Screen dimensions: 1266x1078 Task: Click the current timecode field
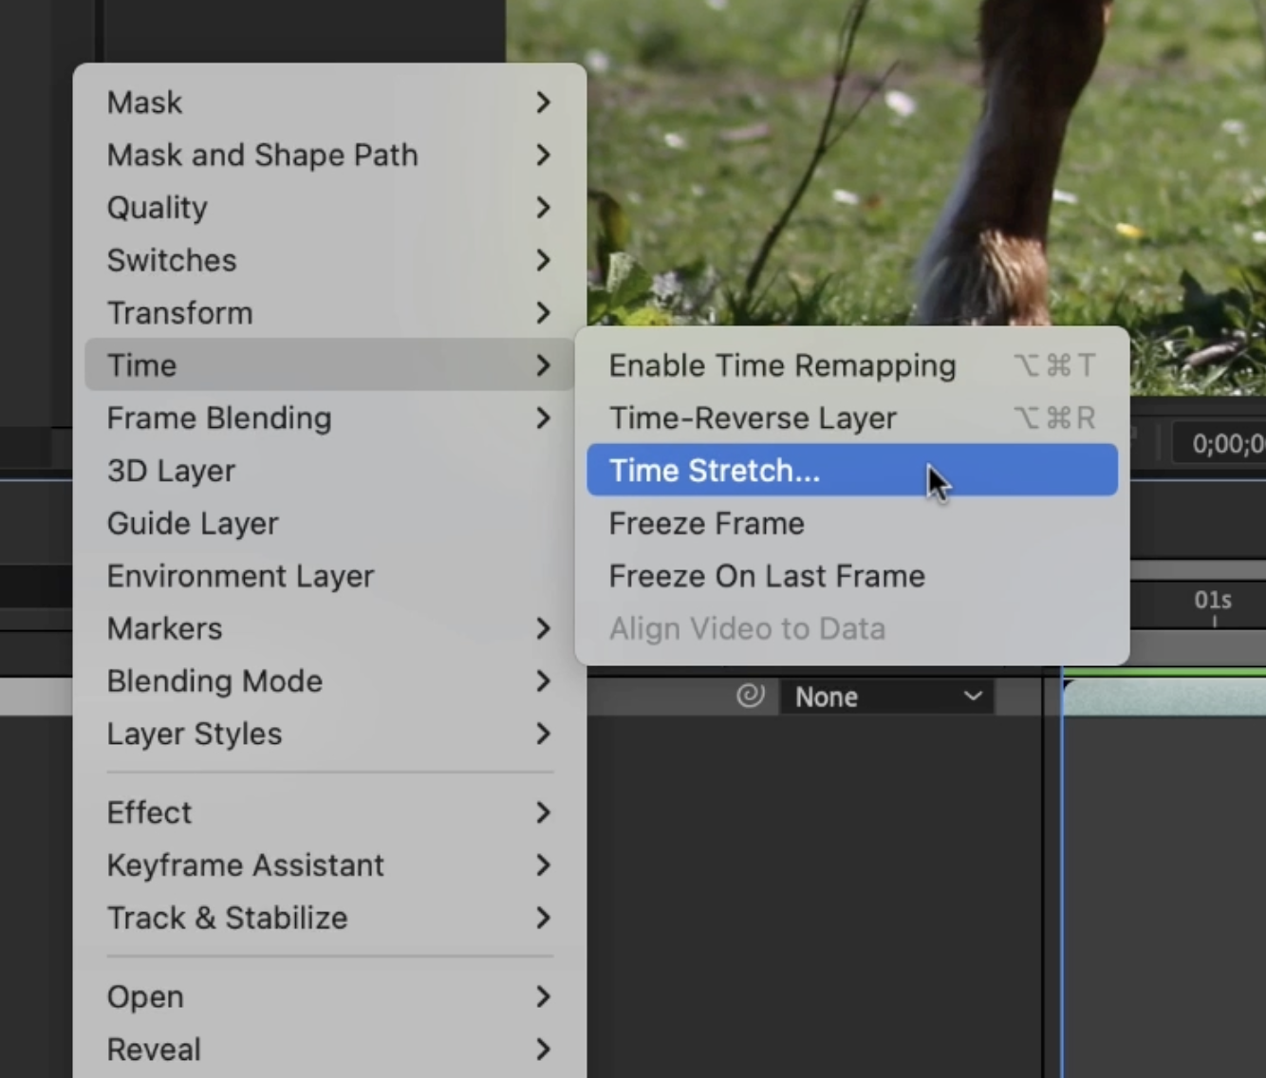pos(1220,444)
